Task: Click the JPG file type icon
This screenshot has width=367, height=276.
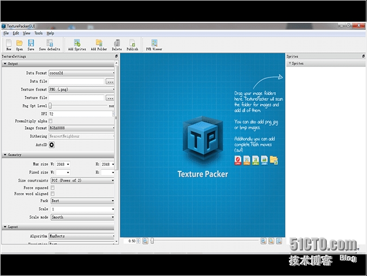Action: pos(255,161)
